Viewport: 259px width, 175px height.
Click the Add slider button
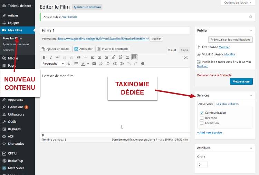83,49
